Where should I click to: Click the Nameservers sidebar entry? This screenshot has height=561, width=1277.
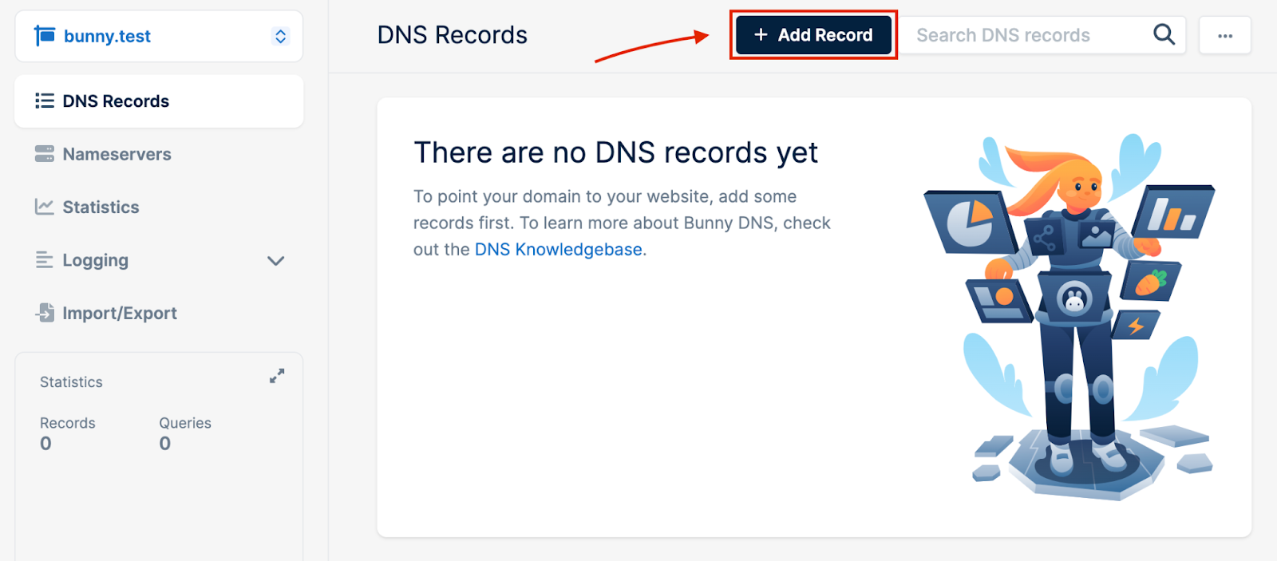pyautogui.click(x=117, y=153)
